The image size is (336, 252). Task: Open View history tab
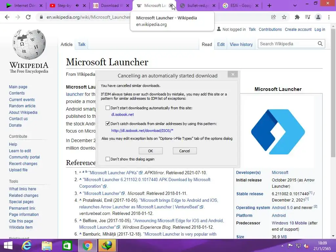(241, 44)
